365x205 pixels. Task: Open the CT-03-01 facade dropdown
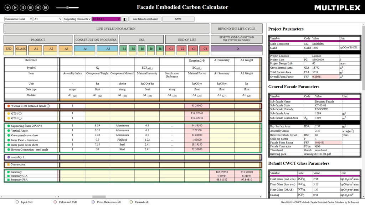click(x=106, y=19)
